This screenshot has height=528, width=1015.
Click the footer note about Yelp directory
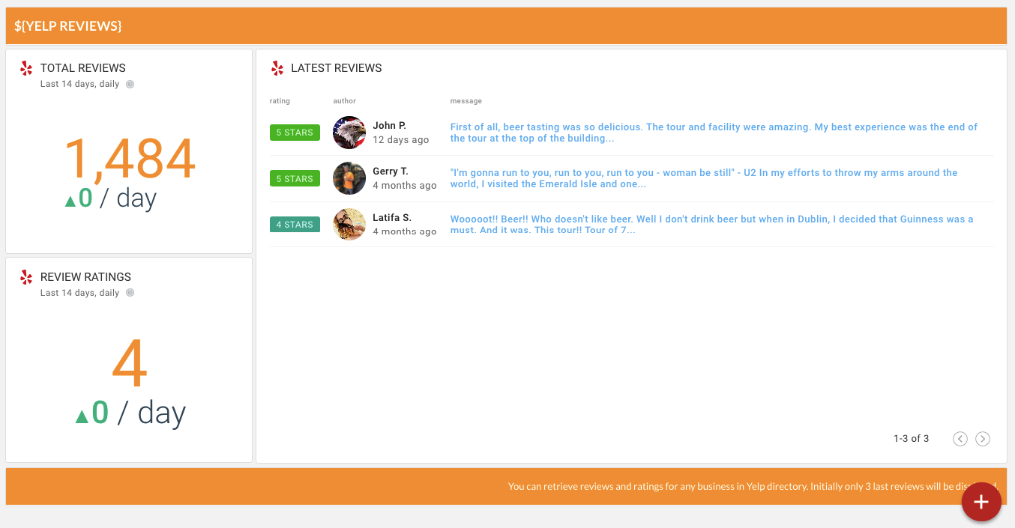(753, 487)
